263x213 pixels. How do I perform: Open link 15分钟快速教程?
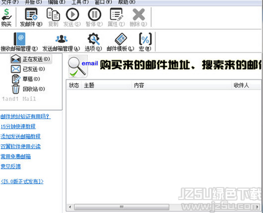(x=18, y=126)
